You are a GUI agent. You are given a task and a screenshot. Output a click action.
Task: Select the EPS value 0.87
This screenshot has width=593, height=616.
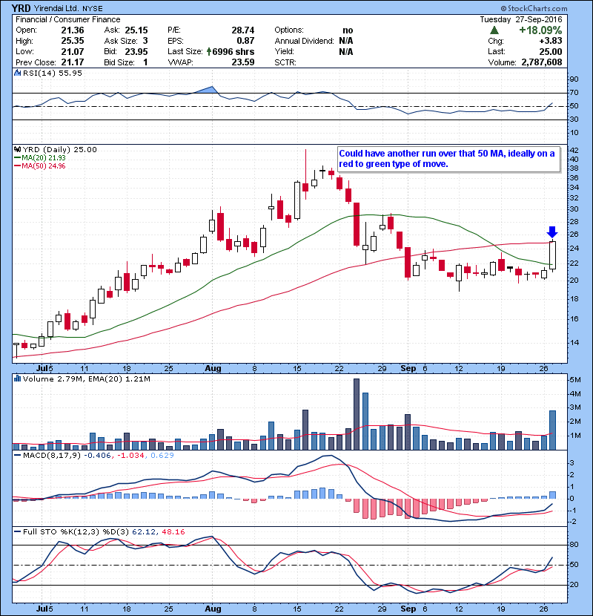[245, 41]
